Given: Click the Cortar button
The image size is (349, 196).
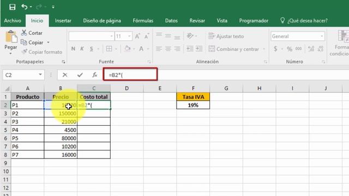Looking at the screenshot, I should click(32, 33).
